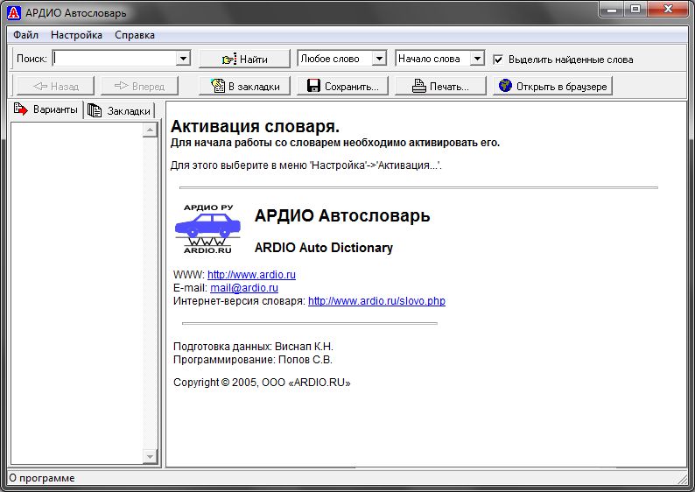
Task: Click the О программе status bar text
Action: point(42,478)
